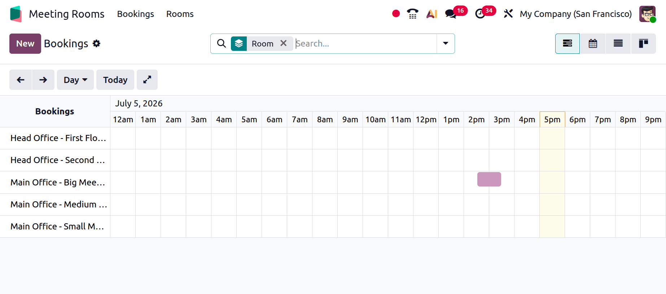Open the AI assistant icon
666x294 pixels.
(x=431, y=14)
